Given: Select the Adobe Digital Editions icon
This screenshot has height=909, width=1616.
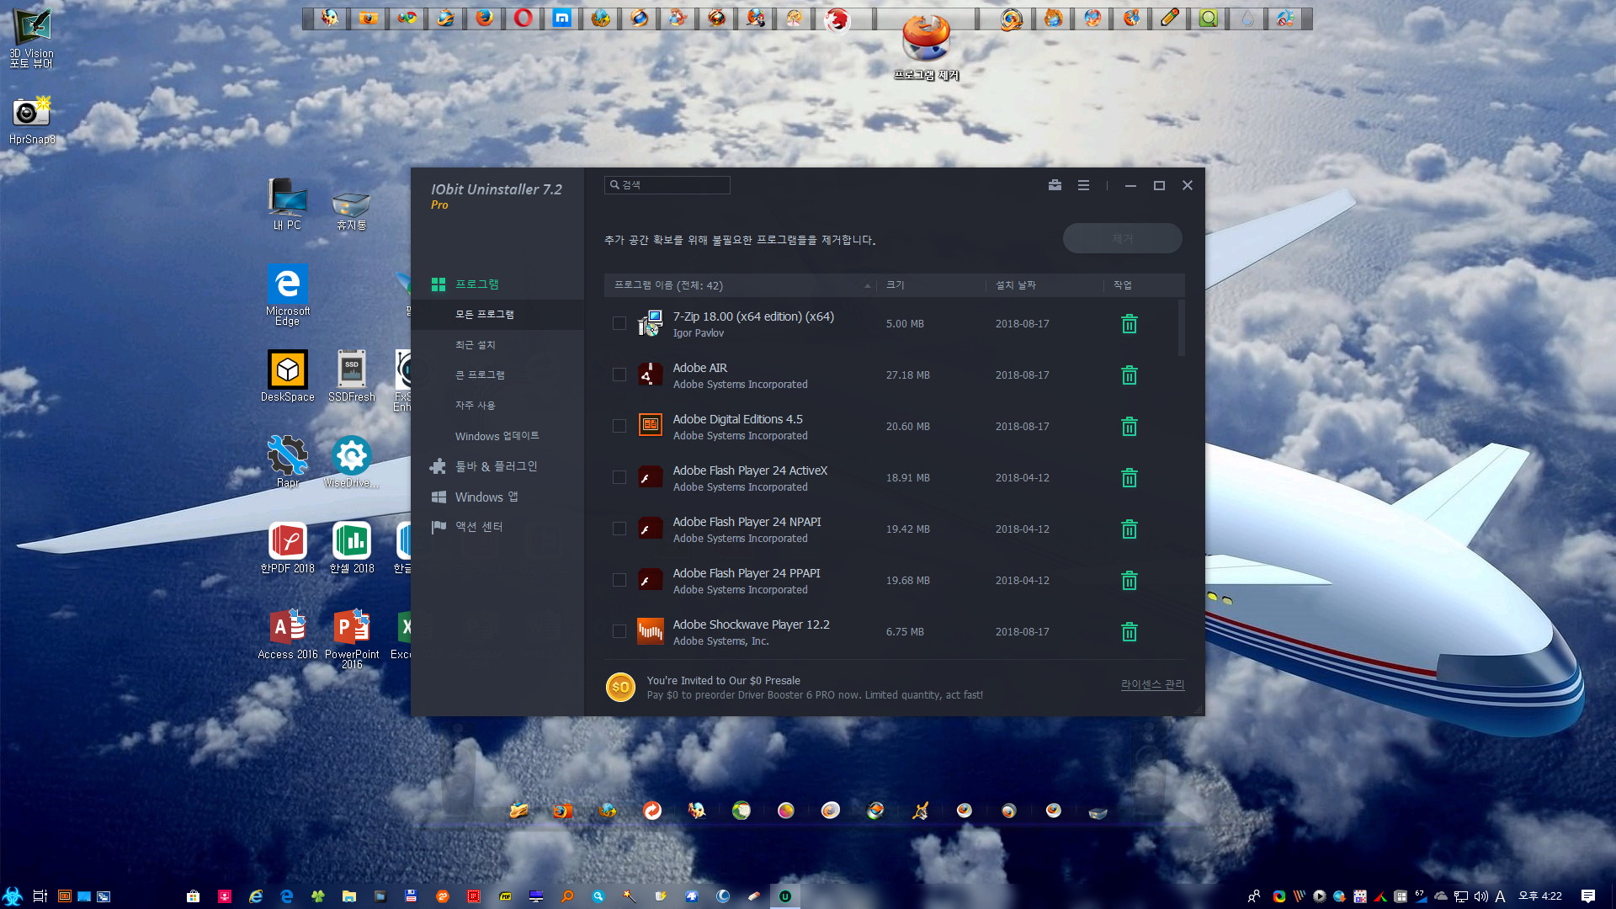Looking at the screenshot, I should click(650, 426).
